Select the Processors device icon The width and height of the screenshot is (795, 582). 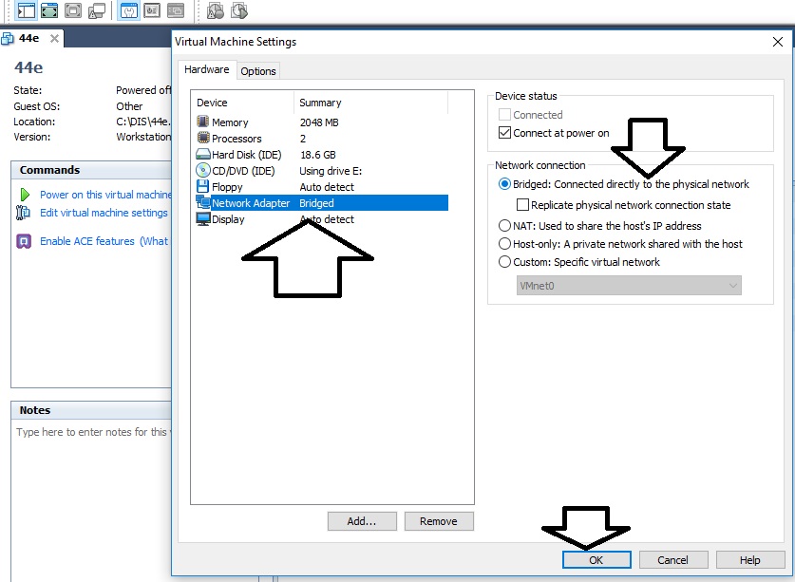[x=202, y=139]
